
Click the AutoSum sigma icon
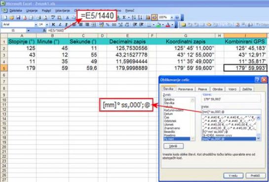[x=124, y=17]
